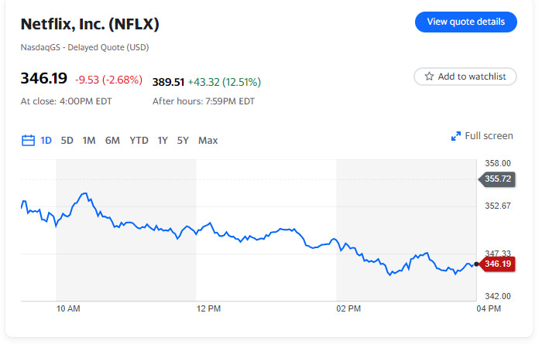Click the 10 AM marker on time axis

click(x=68, y=309)
